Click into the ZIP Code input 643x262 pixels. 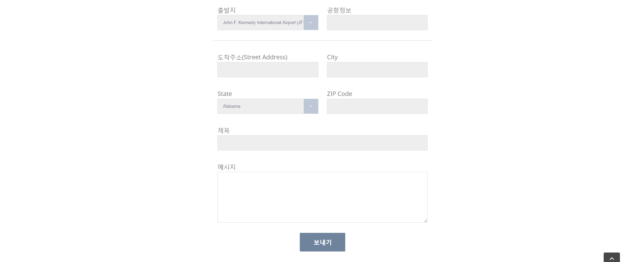[377, 106]
